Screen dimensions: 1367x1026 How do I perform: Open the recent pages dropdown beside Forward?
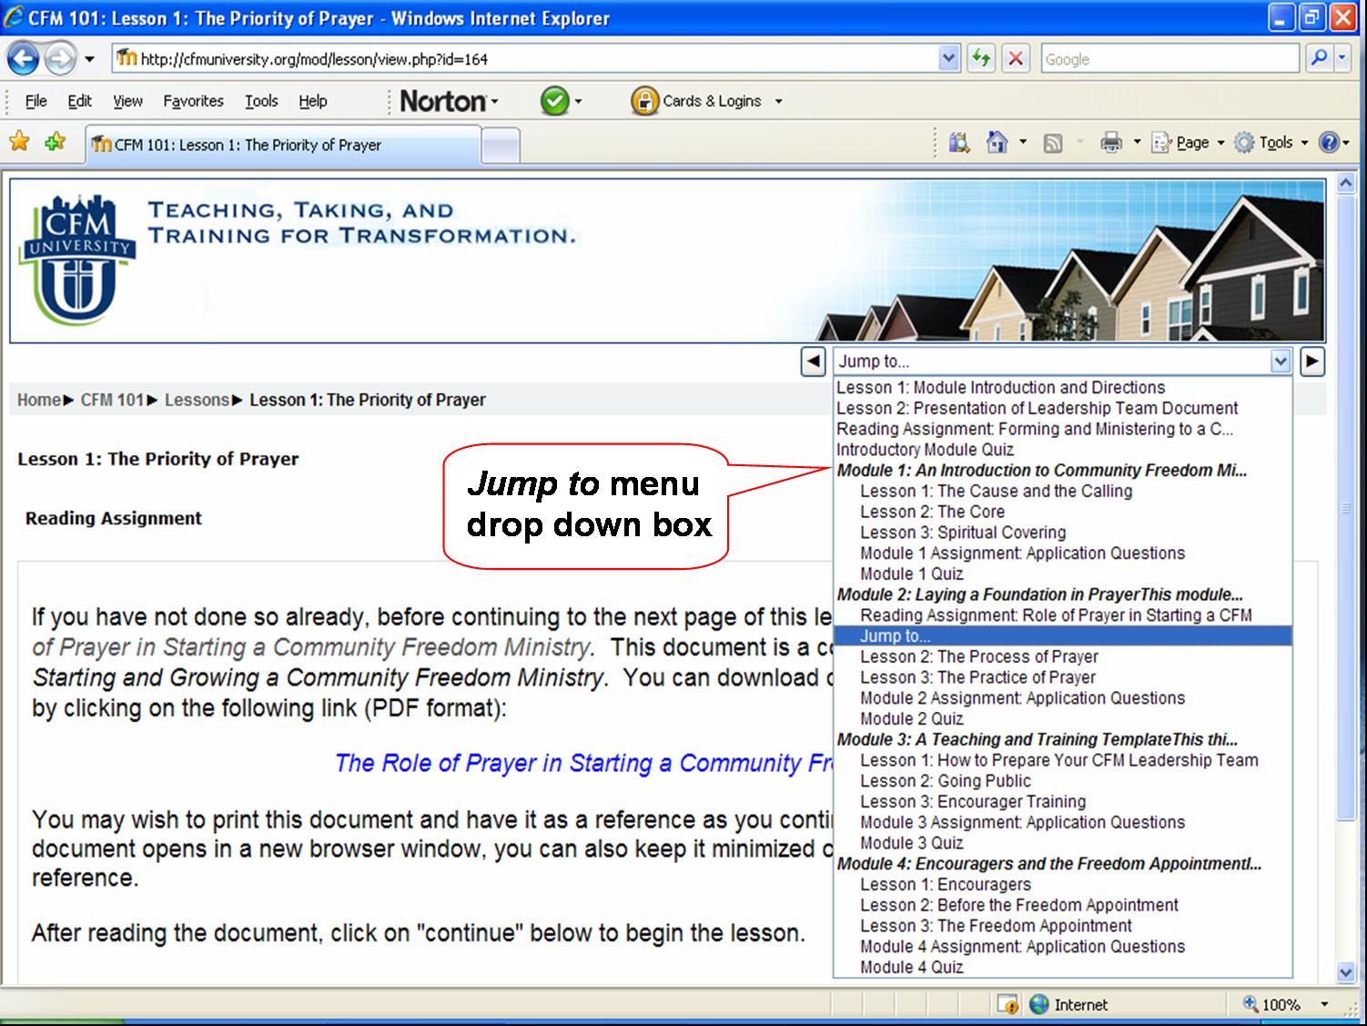pyautogui.click(x=89, y=60)
